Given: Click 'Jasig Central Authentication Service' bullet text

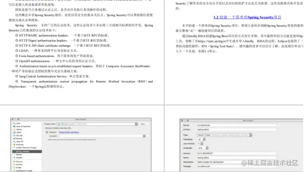Looking at the screenshot, I should (x=43, y=76).
